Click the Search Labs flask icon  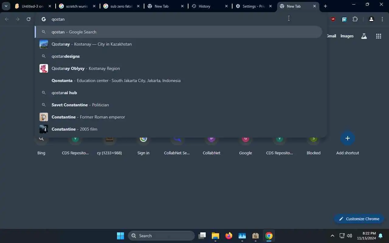364,36
